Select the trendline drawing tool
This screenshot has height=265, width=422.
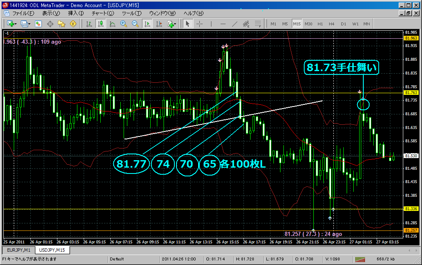(235, 24)
